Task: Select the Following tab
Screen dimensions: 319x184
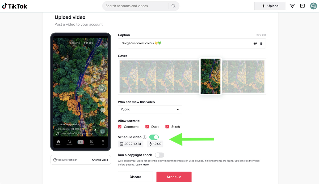Action: click(74, 43)
